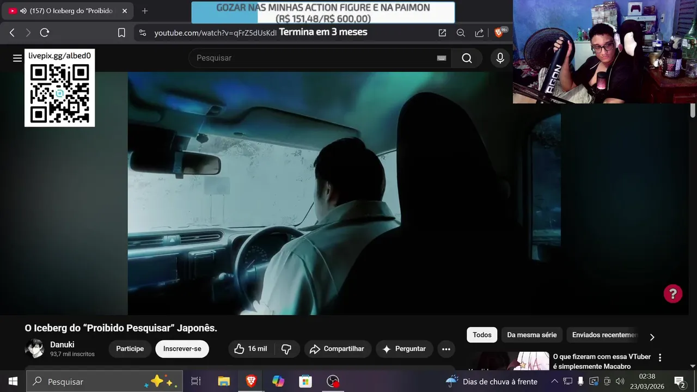Click the red question mark help bubble
Screen dimensions: 697x392
[673, 294]
